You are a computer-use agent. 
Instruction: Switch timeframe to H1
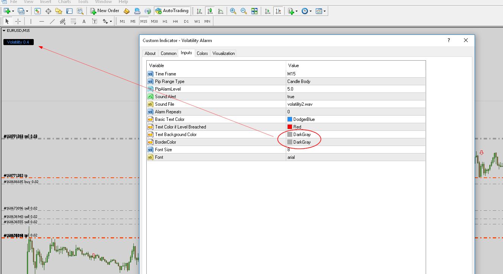point(165,21)
